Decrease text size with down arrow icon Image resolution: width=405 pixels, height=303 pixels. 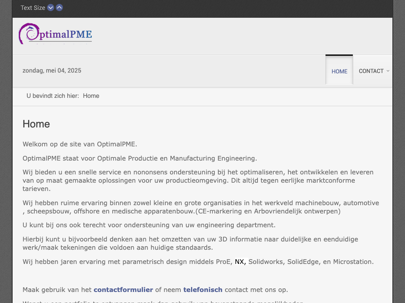click(51, 7)
